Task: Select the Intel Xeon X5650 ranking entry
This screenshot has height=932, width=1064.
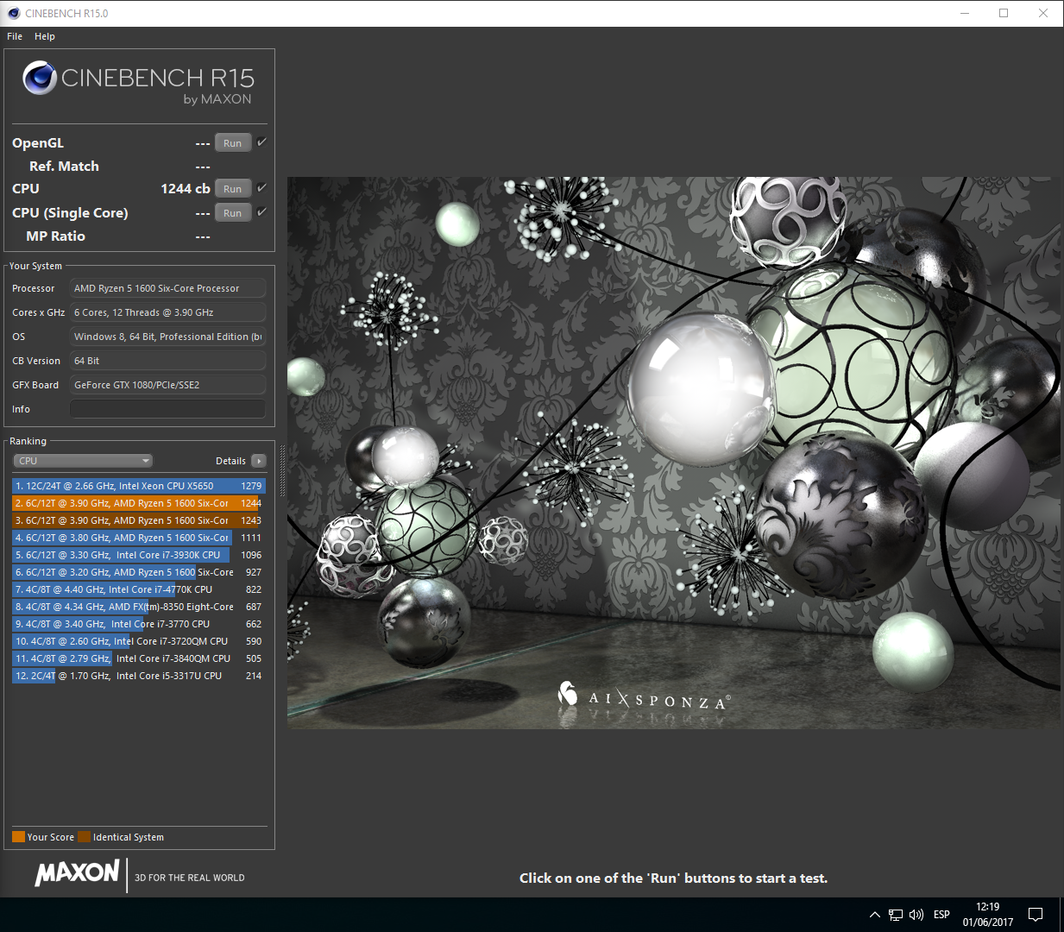Action: point(138,486)
